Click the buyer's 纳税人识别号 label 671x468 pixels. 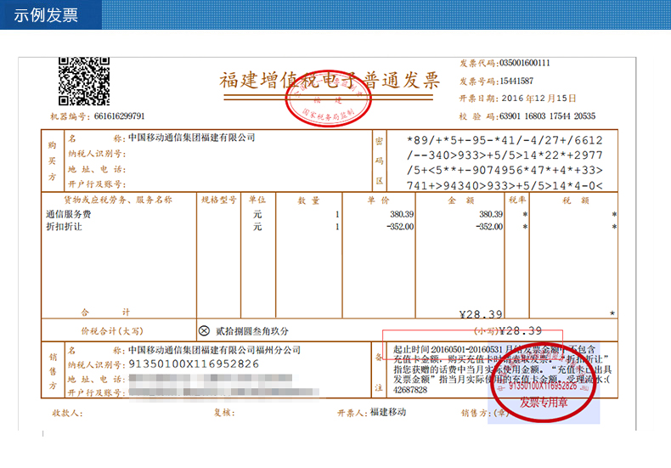tap(97, 154)
